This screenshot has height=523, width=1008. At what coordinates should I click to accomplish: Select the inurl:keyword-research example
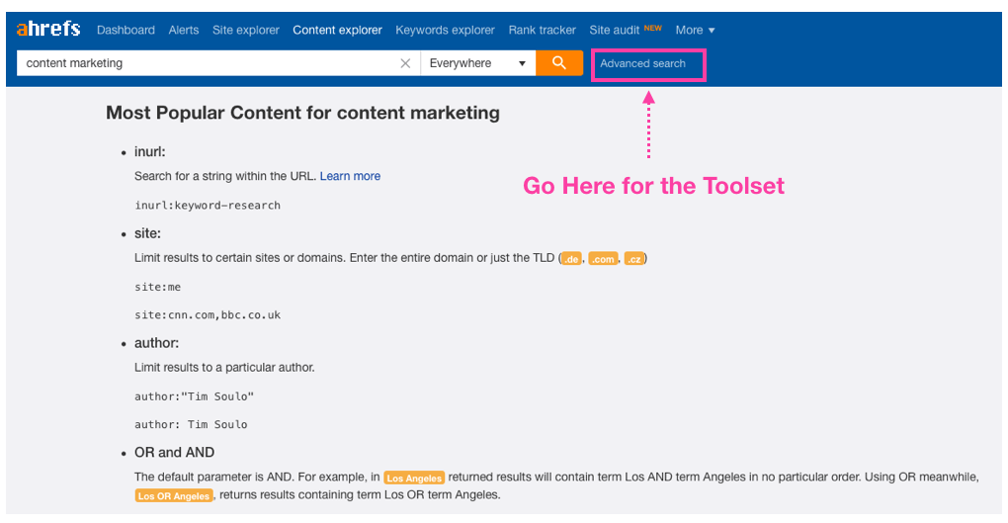point(207,206)
